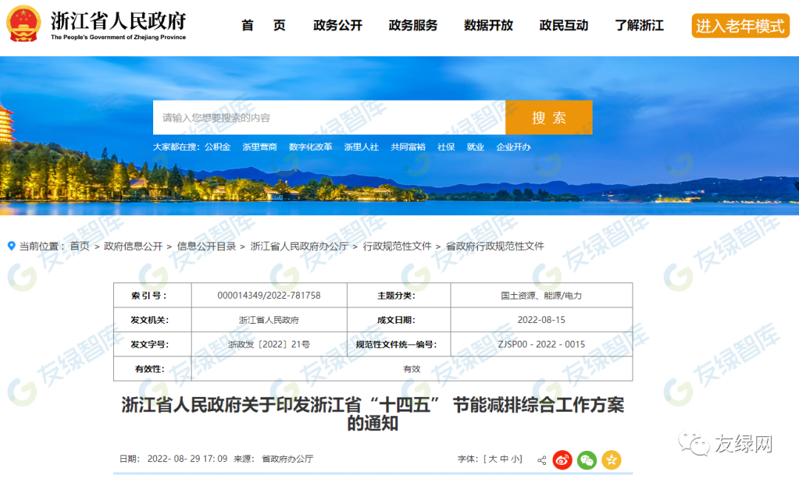Enable elderly mode with 进入老年模式 button
Screen dimensions: 799x479
click(740, 26)
